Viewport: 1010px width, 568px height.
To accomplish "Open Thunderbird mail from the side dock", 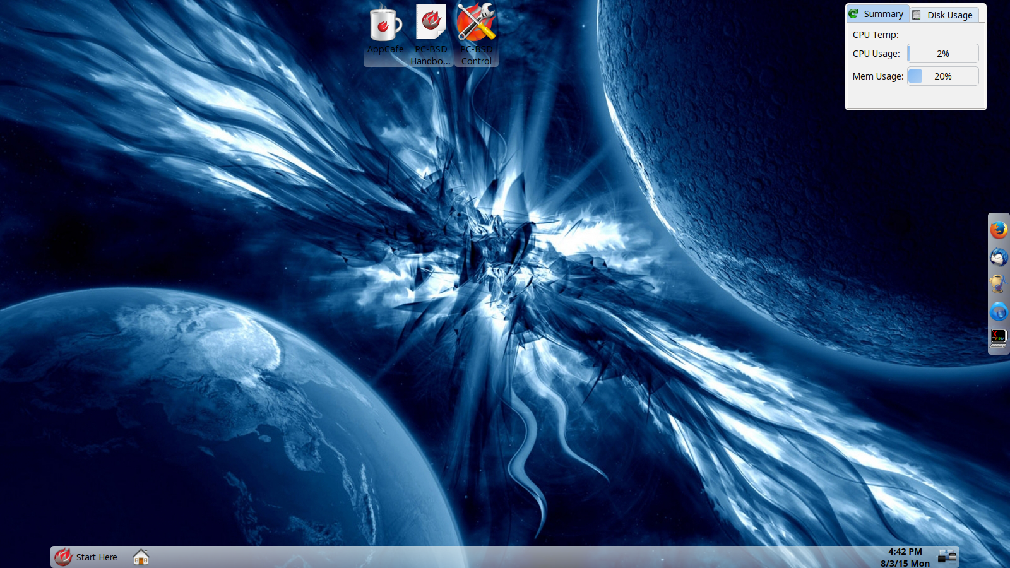I will click(999, 257).
